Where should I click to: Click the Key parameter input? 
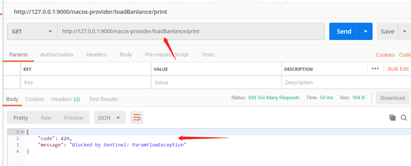click(86, 82)
